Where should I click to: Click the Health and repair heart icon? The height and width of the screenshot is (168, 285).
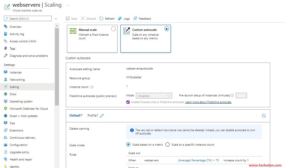tap(6, 159)
